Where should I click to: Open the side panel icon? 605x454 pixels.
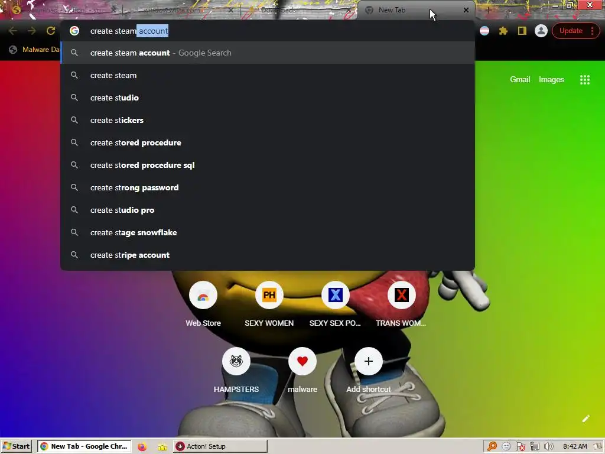(x=522, y=31)
